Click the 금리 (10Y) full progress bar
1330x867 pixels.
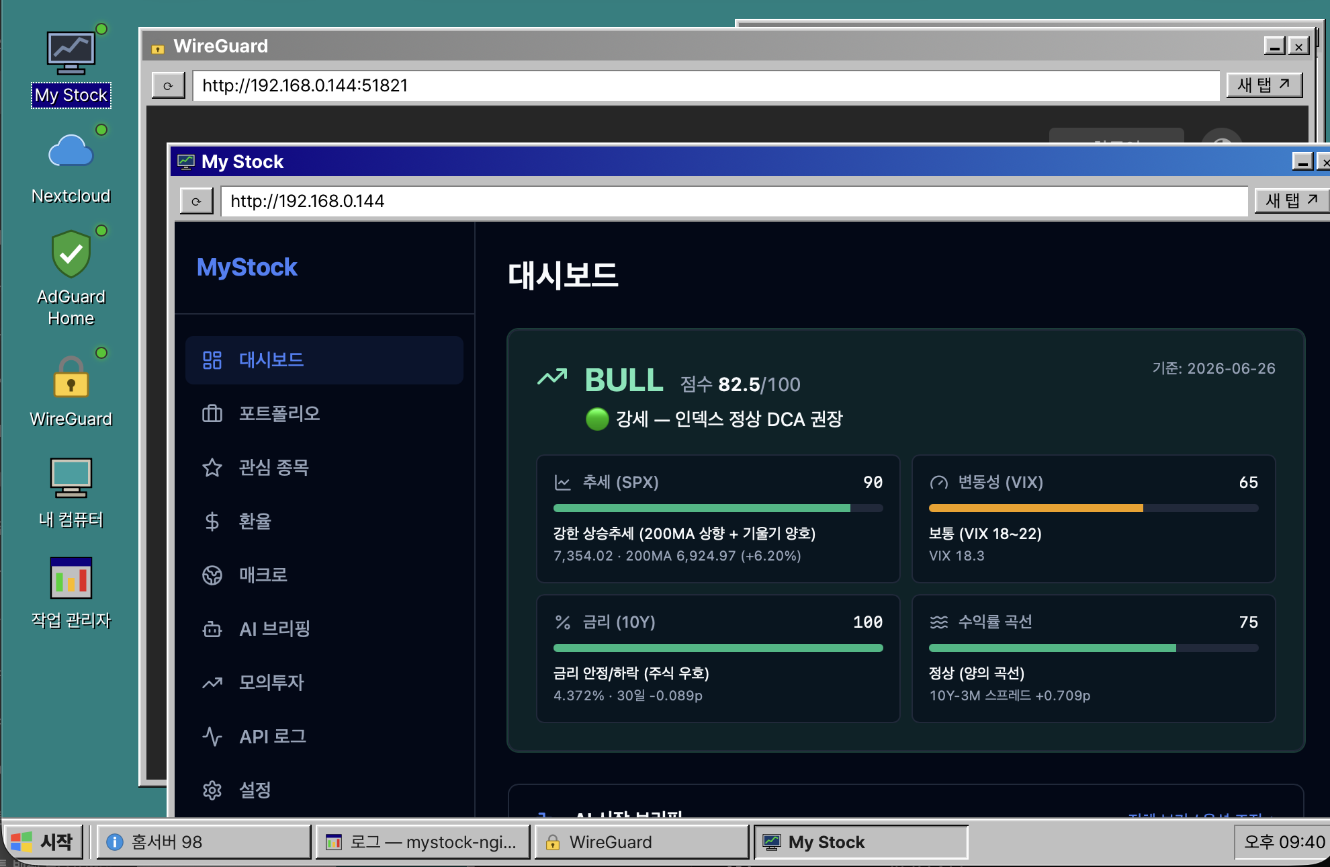coord(718,648)
